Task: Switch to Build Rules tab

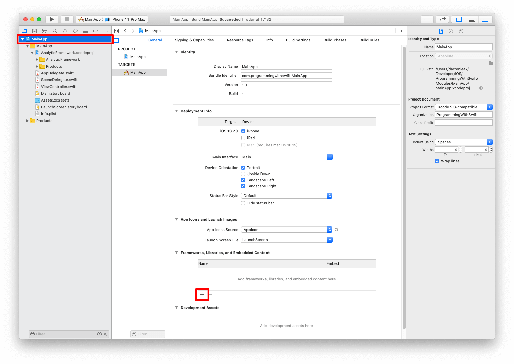Action: tap(370, 40)
